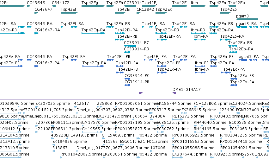Image resolution: width=269 pixels, height=159 pixels.
Task: Select the CG43647-RA transcript
Action: click(36, 33)
